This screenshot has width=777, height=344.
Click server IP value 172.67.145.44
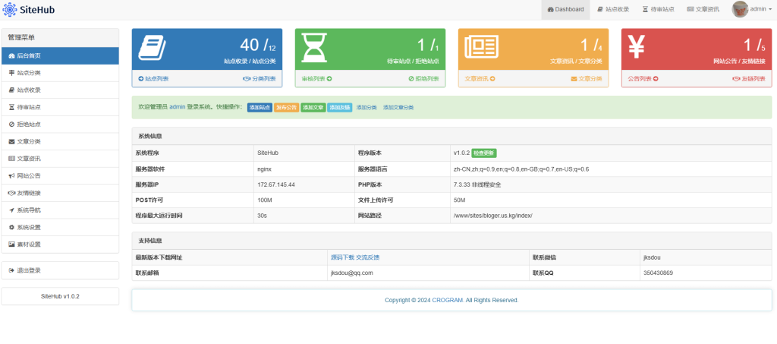276,185
